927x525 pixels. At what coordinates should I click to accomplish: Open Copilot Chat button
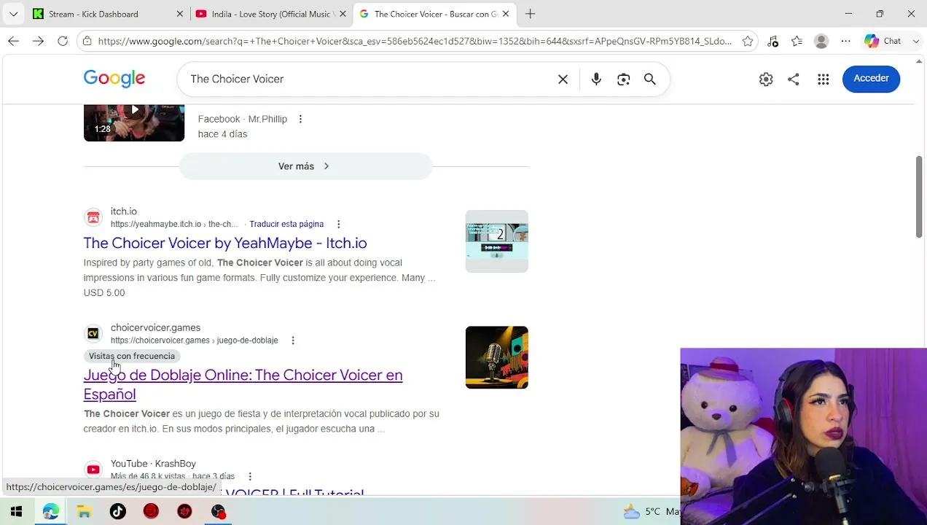[884, 41]
